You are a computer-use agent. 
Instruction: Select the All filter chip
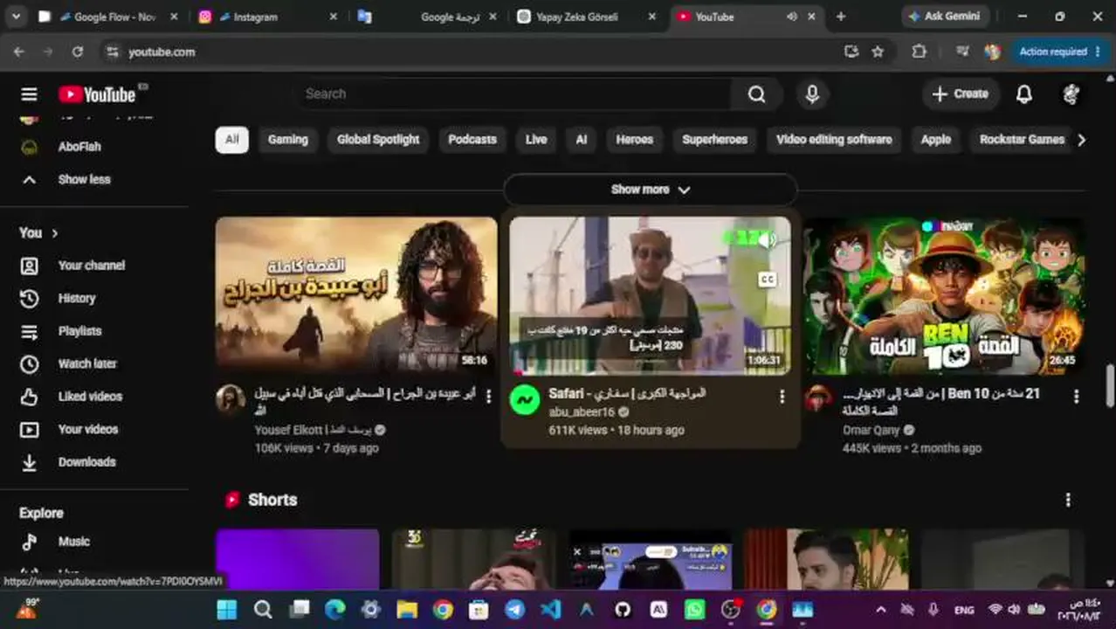(x=231, y=140)
